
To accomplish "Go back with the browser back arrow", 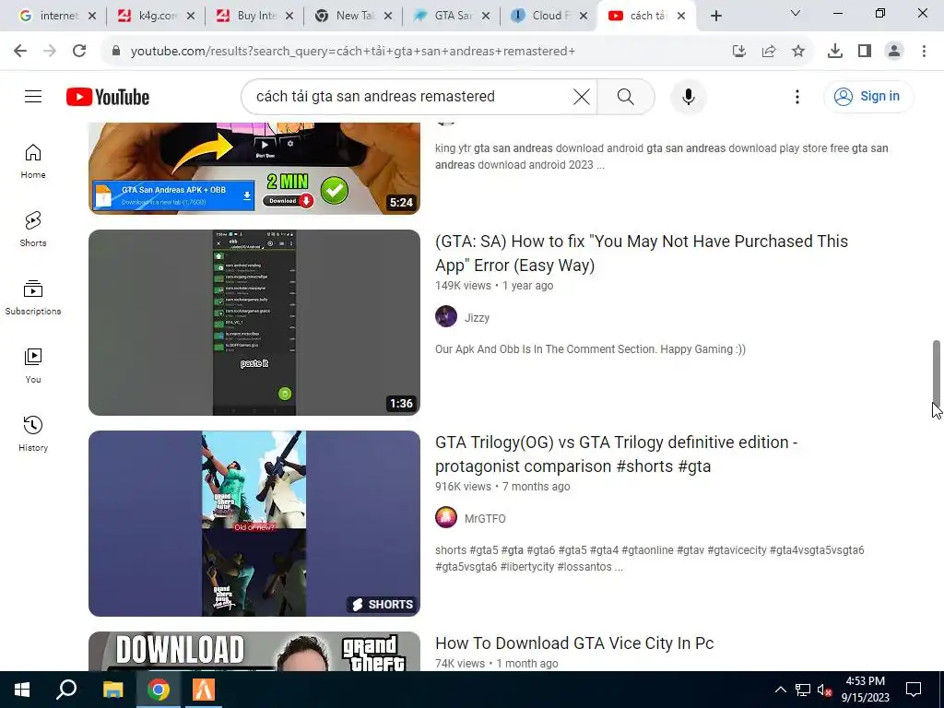I will coord(20,52).
